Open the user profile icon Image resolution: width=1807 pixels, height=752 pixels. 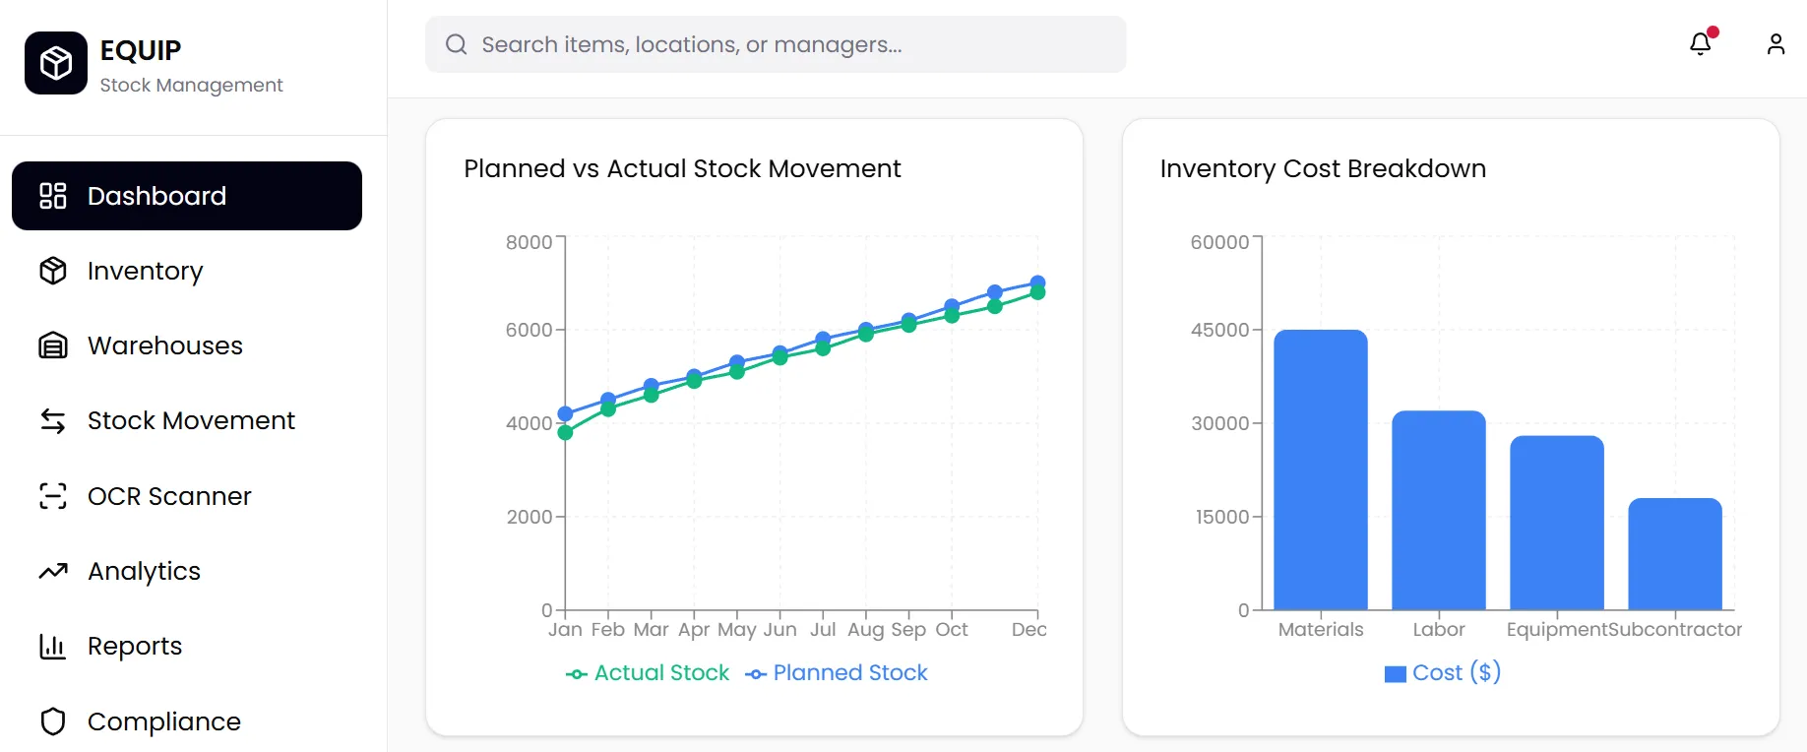1776,44
